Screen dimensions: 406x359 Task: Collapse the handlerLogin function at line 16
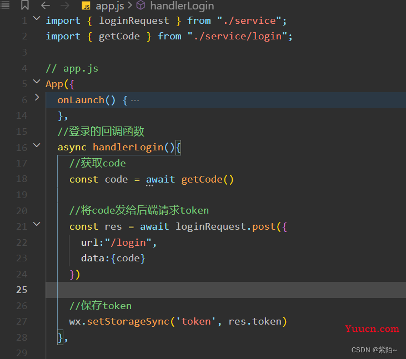point(37,145)
